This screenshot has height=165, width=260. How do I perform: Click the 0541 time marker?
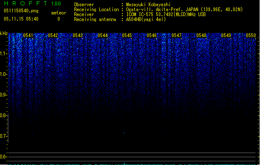[x=28, y=35]
